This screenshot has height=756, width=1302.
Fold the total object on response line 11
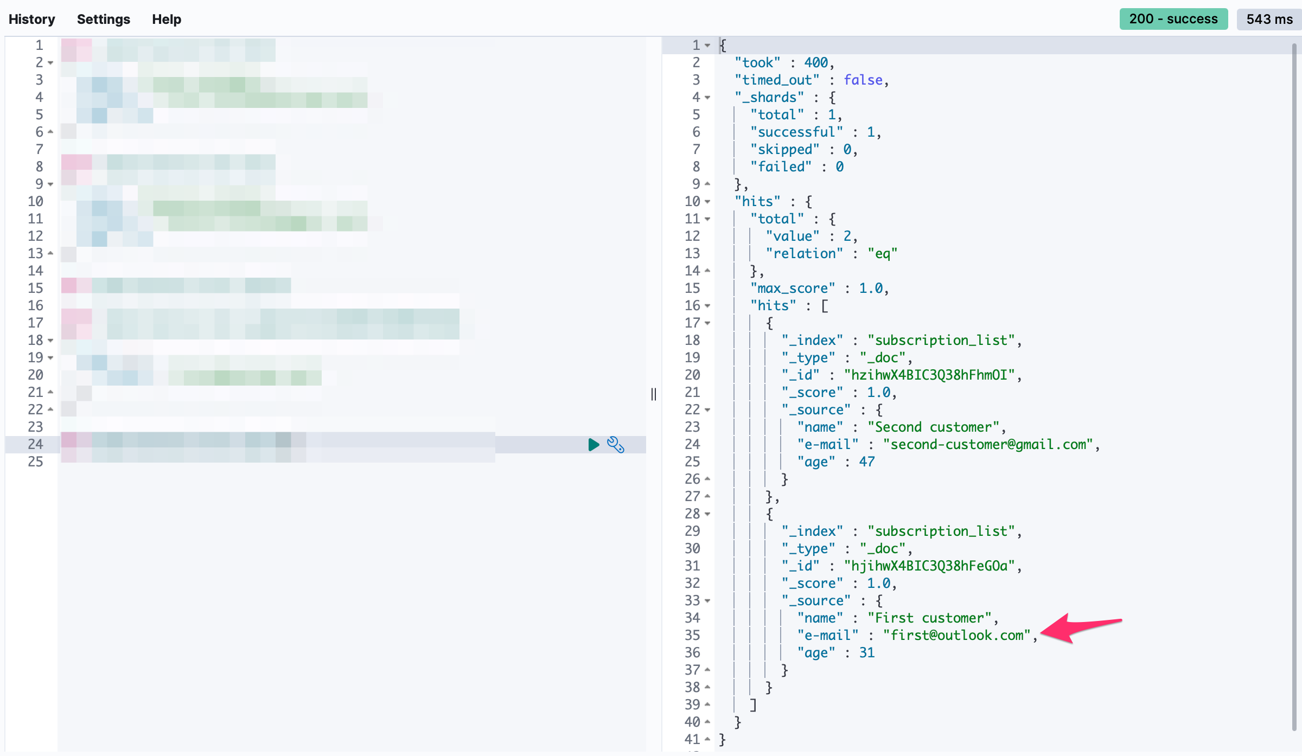707,219
